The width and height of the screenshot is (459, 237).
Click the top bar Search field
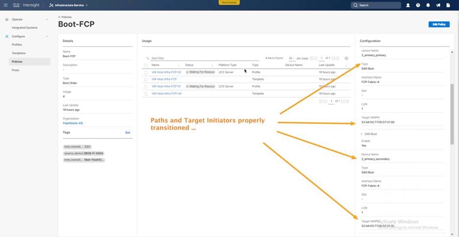coord(376,5)
